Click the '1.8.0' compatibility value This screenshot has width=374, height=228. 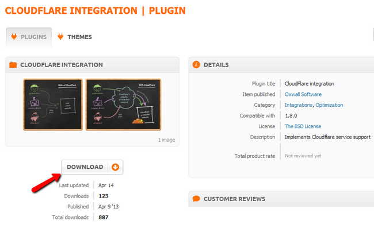point(291,115)
